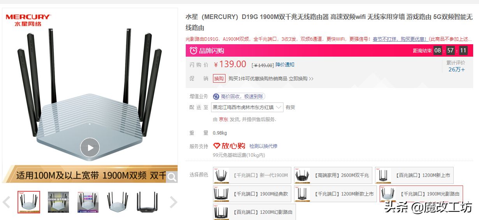Image resolution: width=479 pixels, height=220 pixels.
Task: Click the magnifier zoom icon on the product image
Action: coord(172,177)
